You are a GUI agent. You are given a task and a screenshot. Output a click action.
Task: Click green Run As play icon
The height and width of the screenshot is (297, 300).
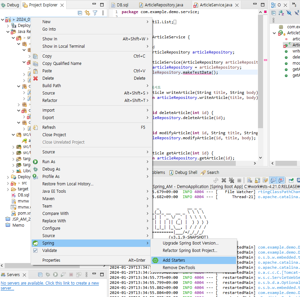tap(35, 162)
